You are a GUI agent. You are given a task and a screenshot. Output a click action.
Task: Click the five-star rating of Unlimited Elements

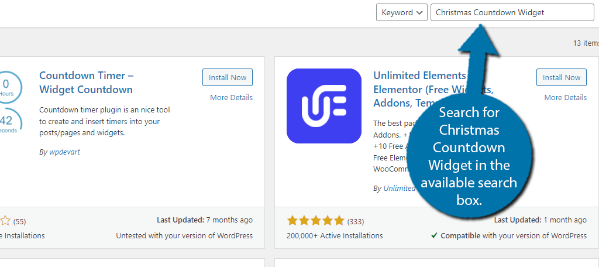[x=315, y=221]
